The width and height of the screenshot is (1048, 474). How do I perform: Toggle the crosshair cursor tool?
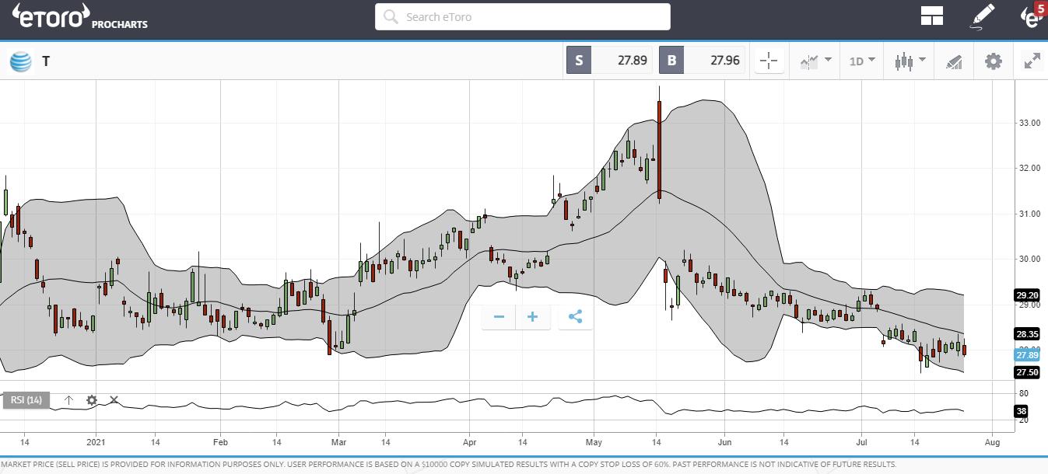tap(768, 61)
